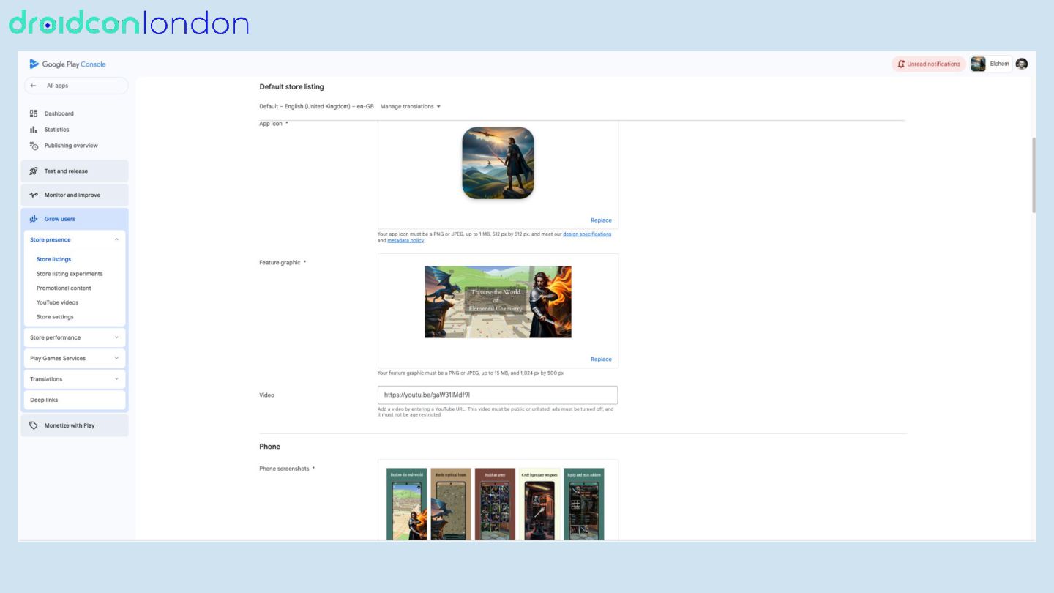Open the user profile picture menu

point(1022,64)
